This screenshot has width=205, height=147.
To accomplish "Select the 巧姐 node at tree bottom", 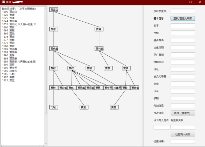I will 54,107.
